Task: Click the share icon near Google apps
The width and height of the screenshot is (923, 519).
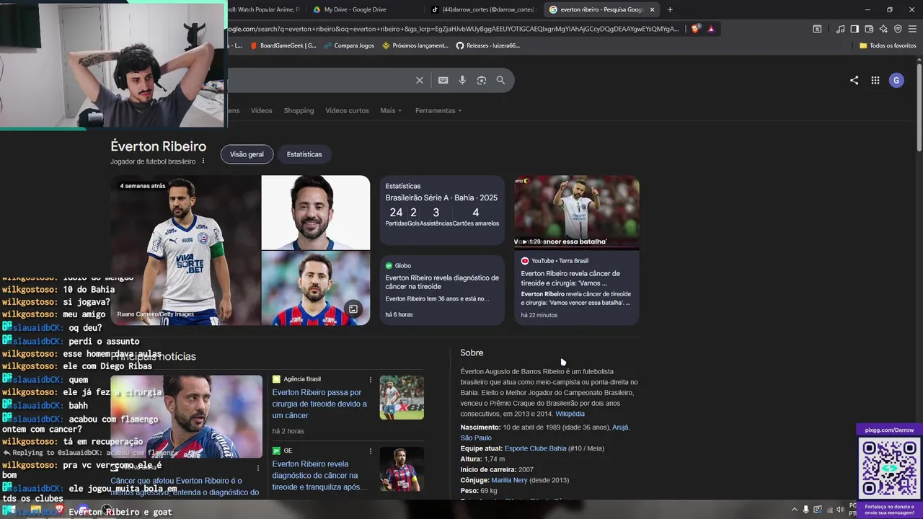Action: pos(854,81)
